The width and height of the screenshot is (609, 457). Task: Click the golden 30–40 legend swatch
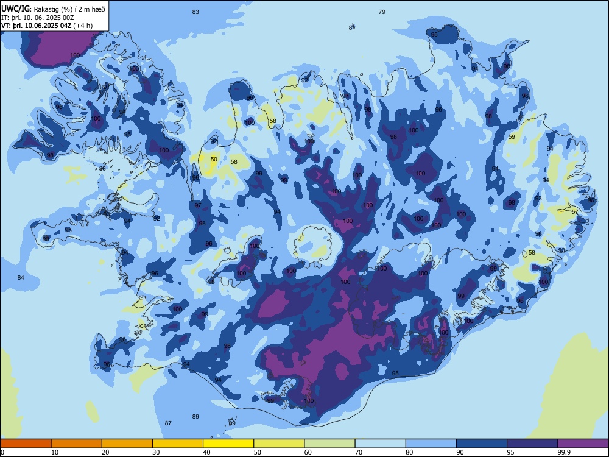pos(178,444)
